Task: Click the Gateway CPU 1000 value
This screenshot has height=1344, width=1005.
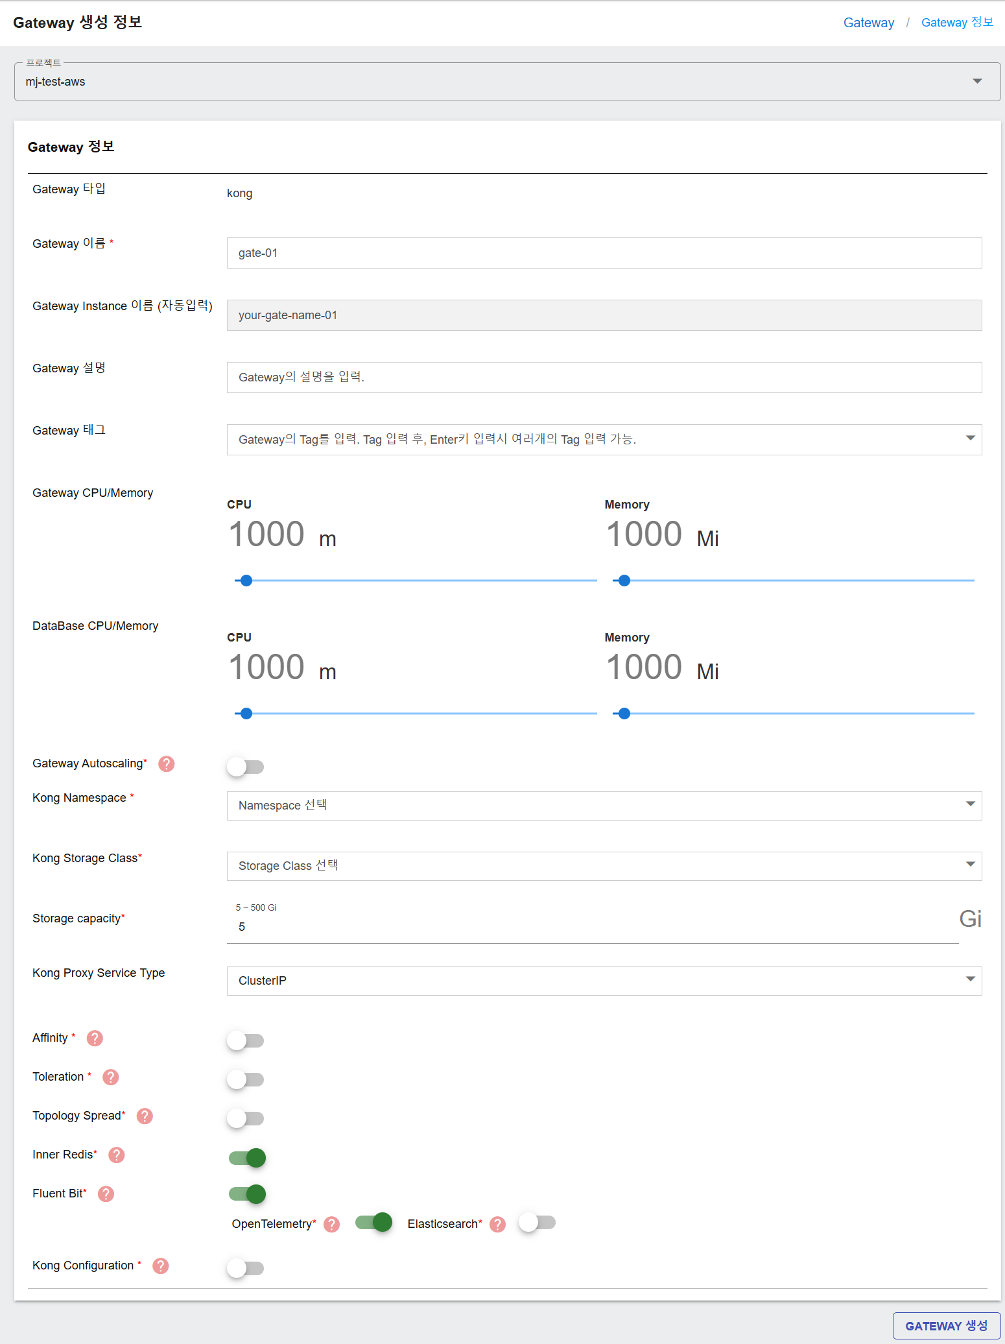Action: click(266, 534)
